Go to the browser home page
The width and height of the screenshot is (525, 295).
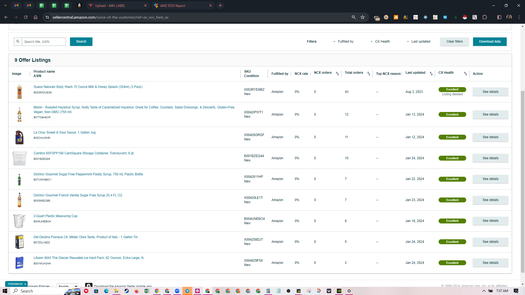click(x=36, y=17)
